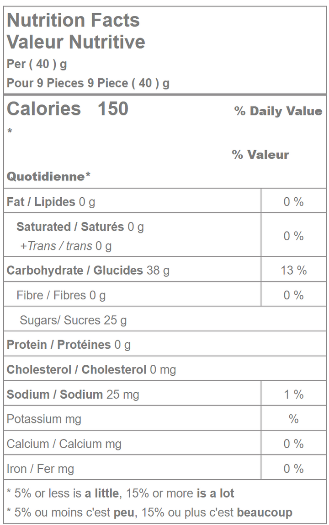The image size is (329, 525).
Task: Click the Iron / Fer mg label
Action: (x=40, y=468)
